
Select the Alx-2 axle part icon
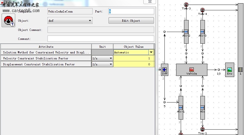click(x=186, y=32)
